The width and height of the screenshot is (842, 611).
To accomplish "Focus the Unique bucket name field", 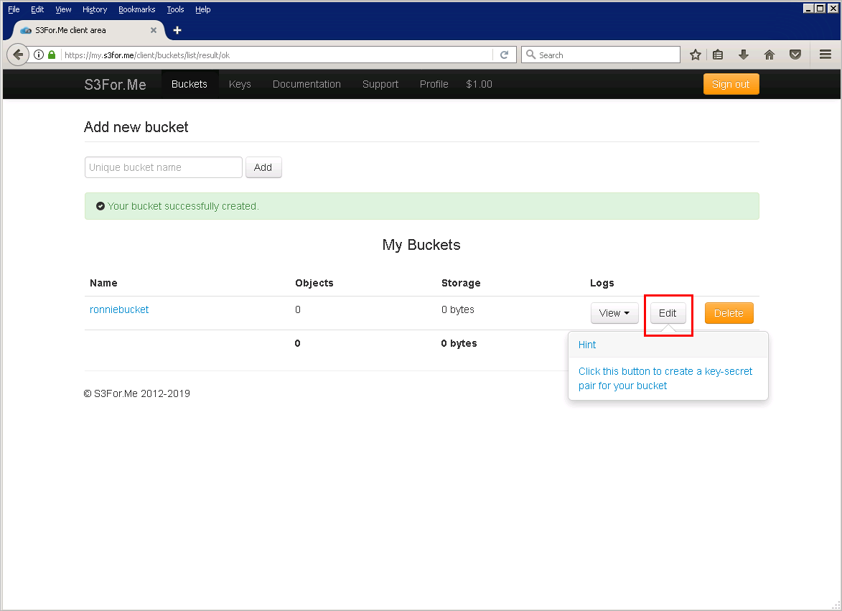I will 163,167.
